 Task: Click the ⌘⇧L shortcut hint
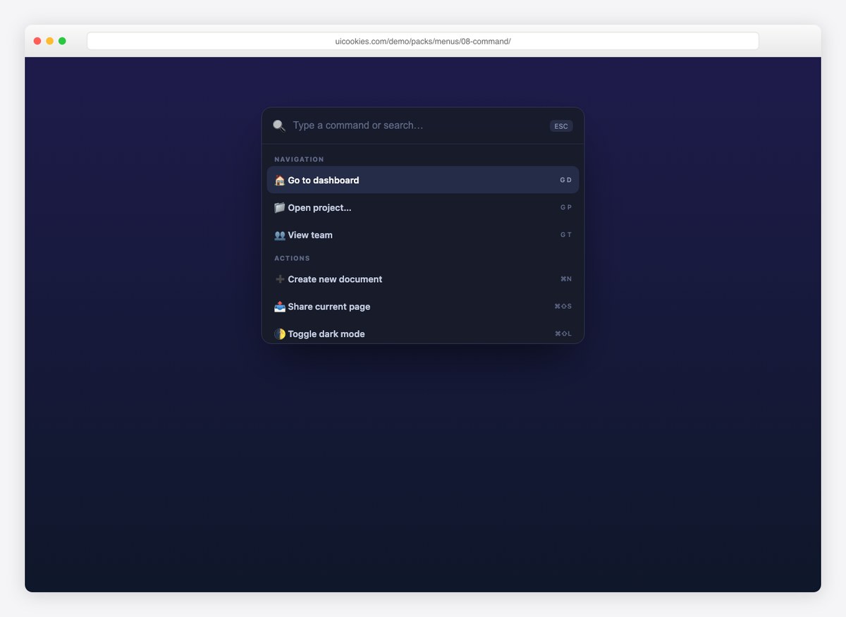click(x=563, y=334)
